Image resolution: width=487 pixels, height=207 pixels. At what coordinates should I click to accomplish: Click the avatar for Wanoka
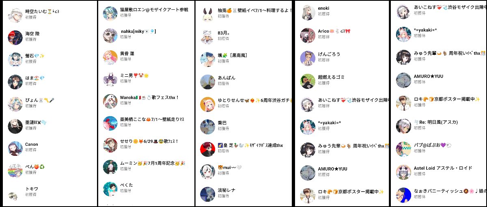coord(110,101)
